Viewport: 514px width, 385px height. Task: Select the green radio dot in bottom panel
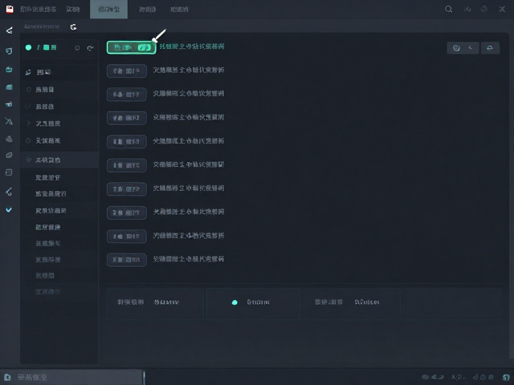click(235, 302)
